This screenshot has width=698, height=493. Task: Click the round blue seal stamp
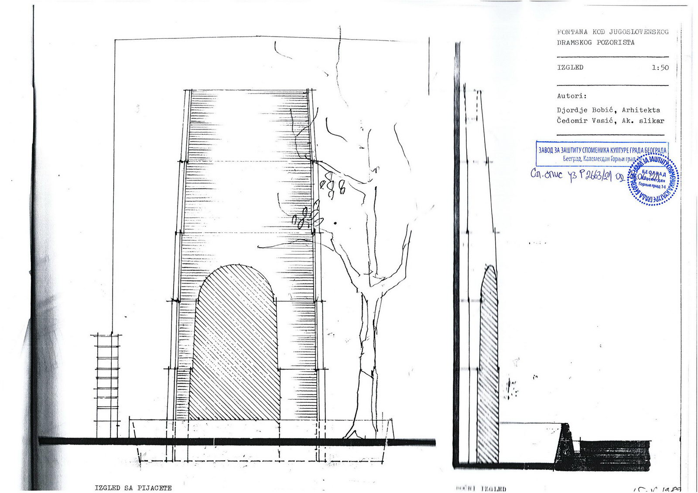[x=654, y=180]
